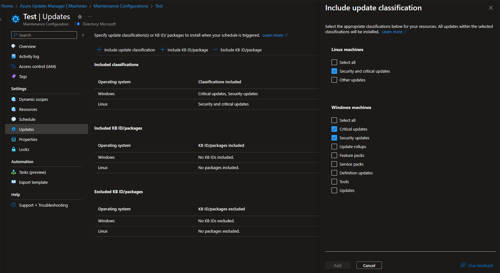Go to Azure Update Manager | Machines breadcrumb
The width and height of the screenshot is (500, 273).
point(53,6)
